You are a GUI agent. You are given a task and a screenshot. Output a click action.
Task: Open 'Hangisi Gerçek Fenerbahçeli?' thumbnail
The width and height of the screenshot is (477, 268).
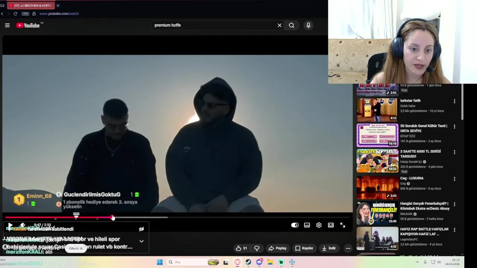coord(377,213)
